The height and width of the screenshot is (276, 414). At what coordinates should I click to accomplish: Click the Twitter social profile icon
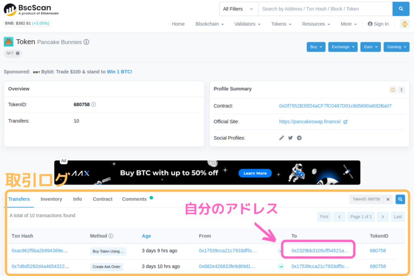click(x=290, y=138)
